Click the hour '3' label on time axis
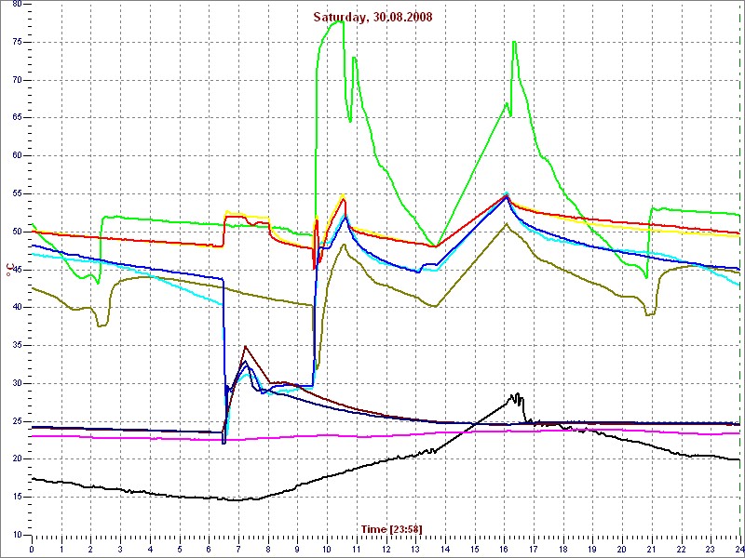This screenshot has height=558, width=745. coord(120,550)
